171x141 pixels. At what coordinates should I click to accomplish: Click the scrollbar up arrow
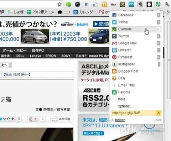point(169,19)
